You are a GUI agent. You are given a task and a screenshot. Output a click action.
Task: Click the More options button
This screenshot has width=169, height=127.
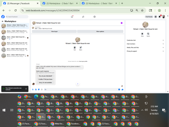(100, 31)
